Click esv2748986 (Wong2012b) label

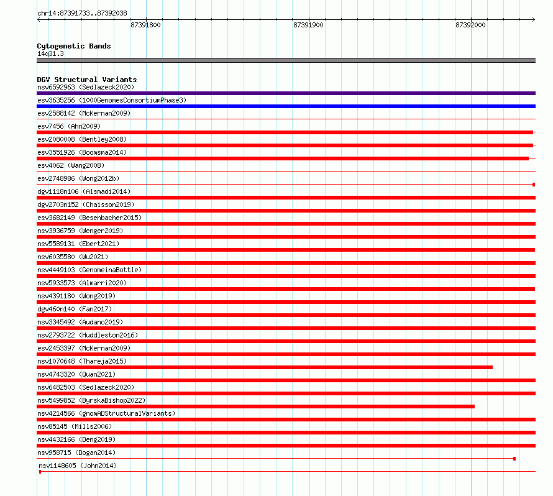78,178
